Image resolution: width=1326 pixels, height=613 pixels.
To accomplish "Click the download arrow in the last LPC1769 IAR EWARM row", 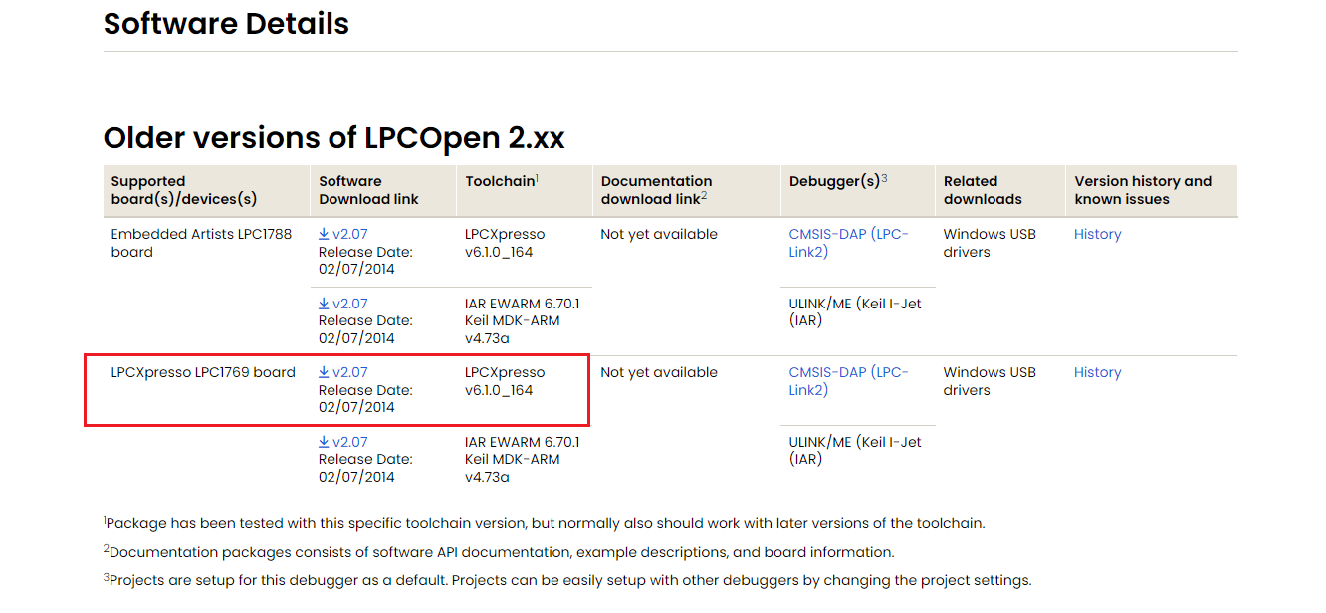I will (324, 441).
